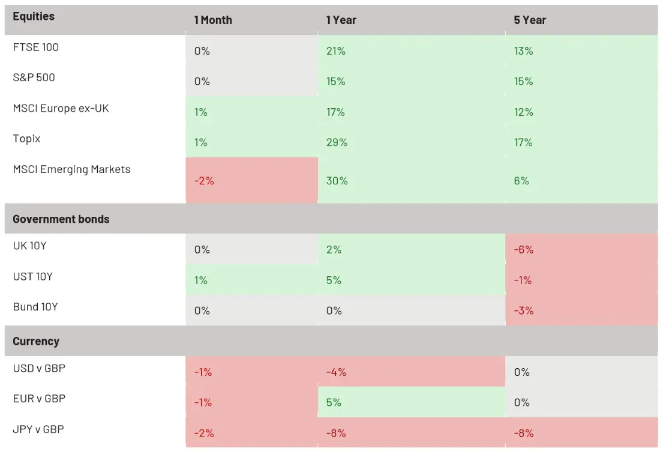Click the Currency section header
Viewport: 663px width, 451px height.
click(36, 341)
